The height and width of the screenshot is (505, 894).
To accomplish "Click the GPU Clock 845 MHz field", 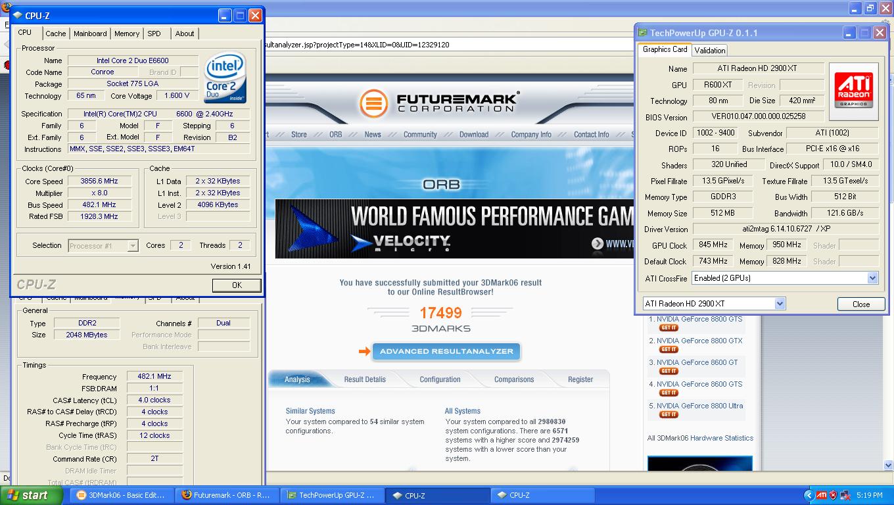I will 713,245.
